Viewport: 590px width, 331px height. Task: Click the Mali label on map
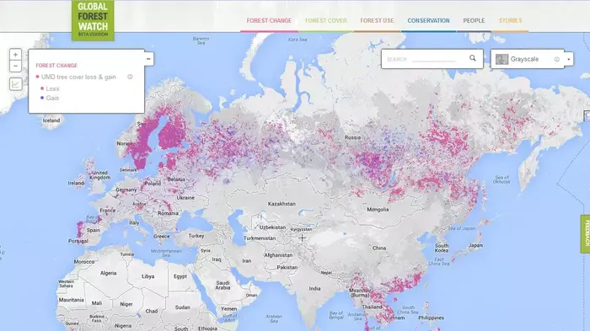(x=97, y=303)
